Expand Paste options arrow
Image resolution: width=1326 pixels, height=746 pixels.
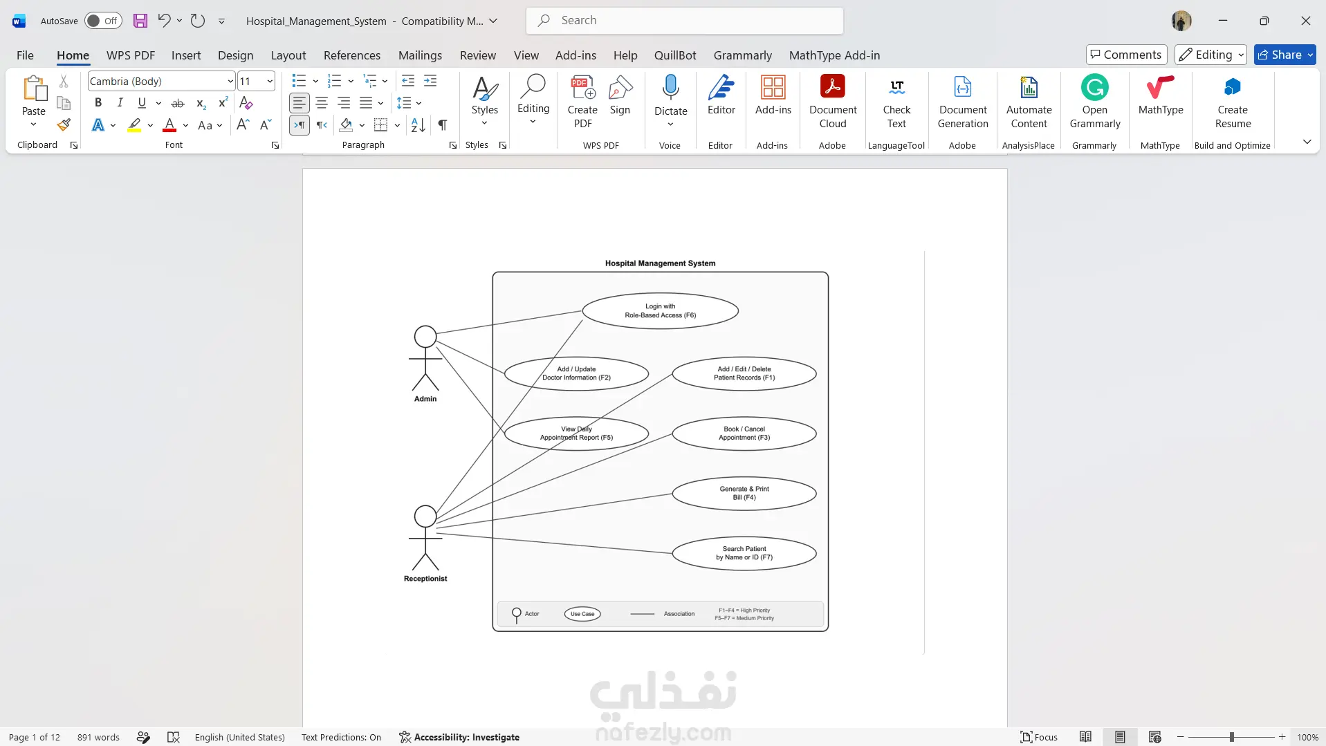[x=33, y=125]
